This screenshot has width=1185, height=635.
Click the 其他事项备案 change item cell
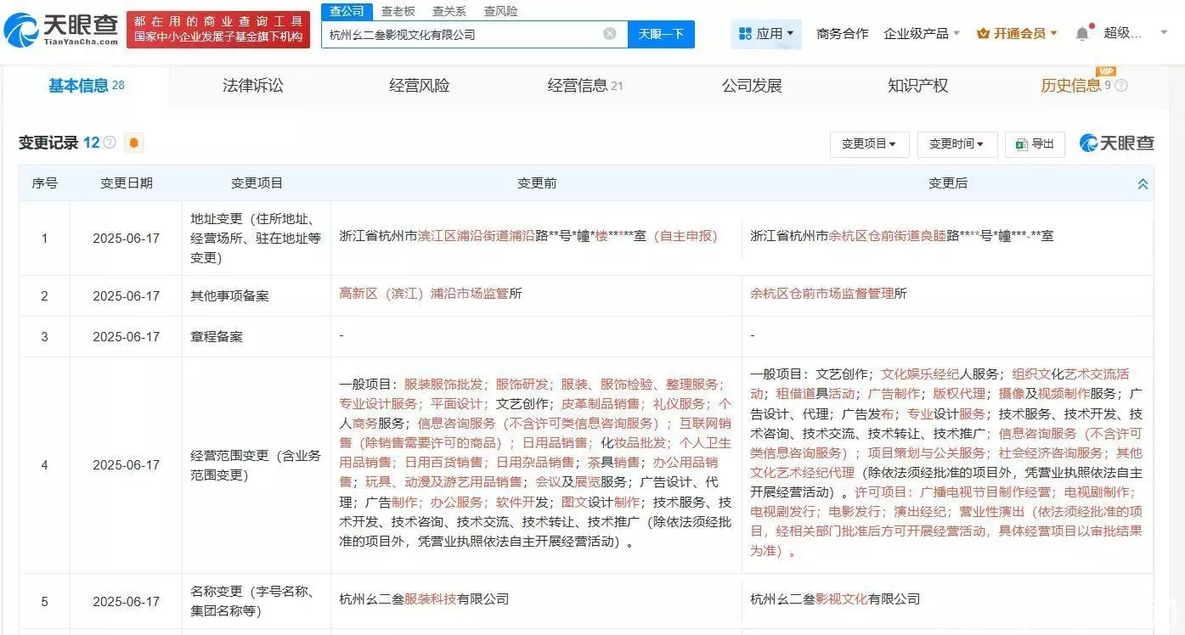click(x=257, y=295)
